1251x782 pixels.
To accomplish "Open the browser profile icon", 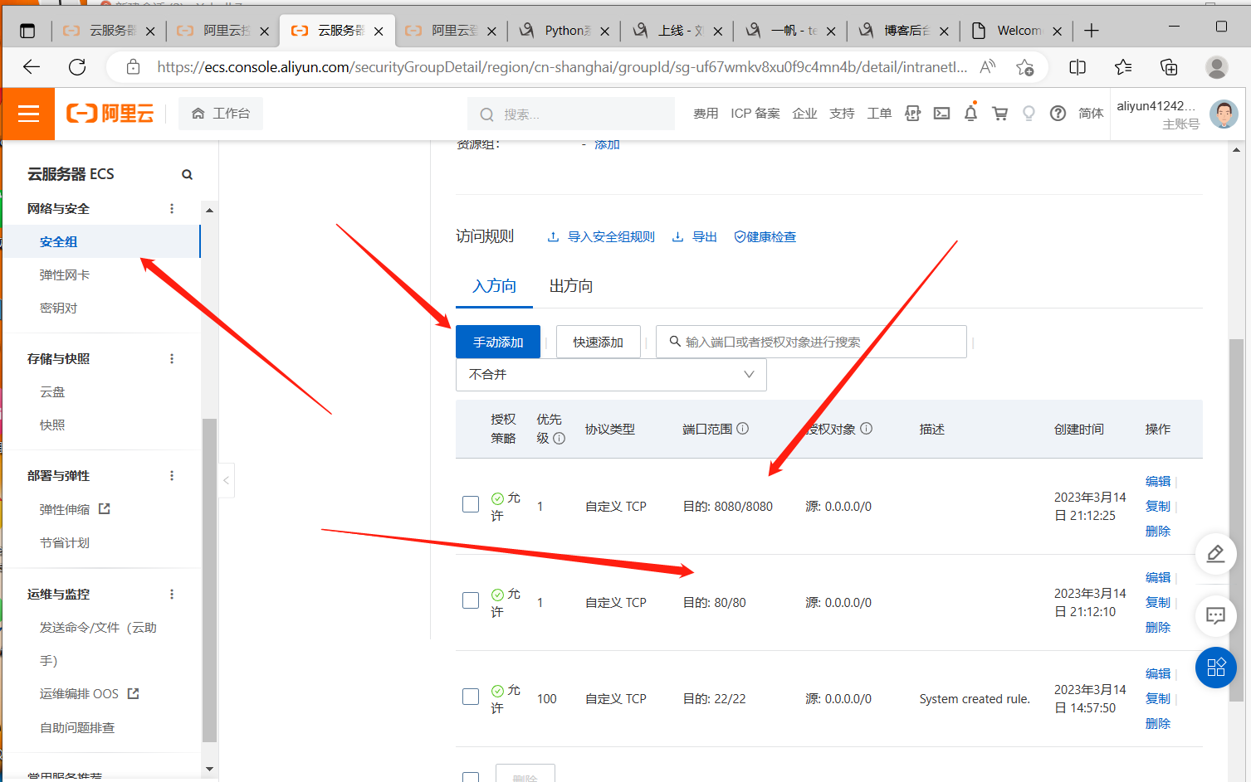I will pyautogui.click(x=1217, y=67).
